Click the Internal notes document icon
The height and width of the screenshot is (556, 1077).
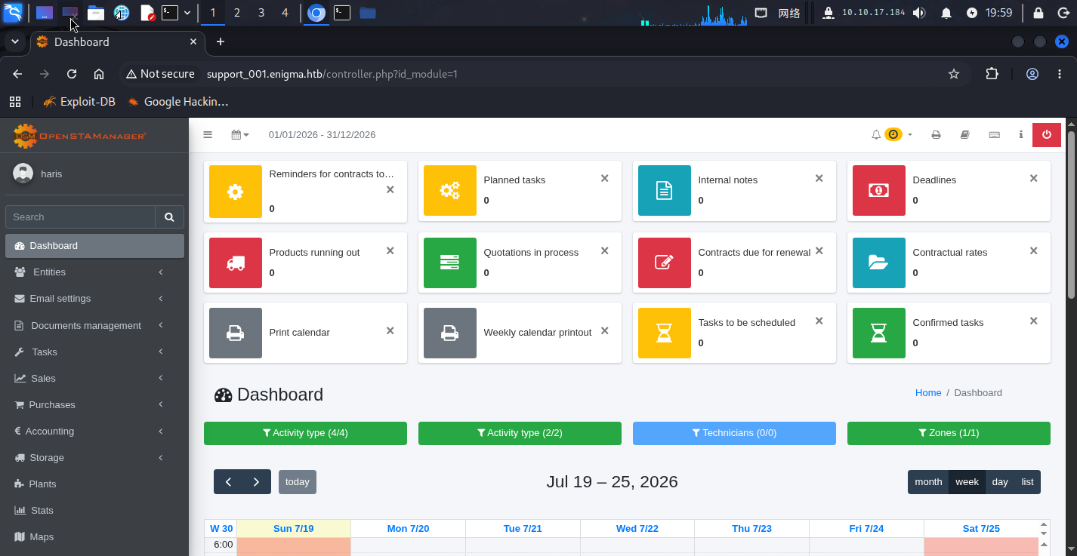click(665, 191)
